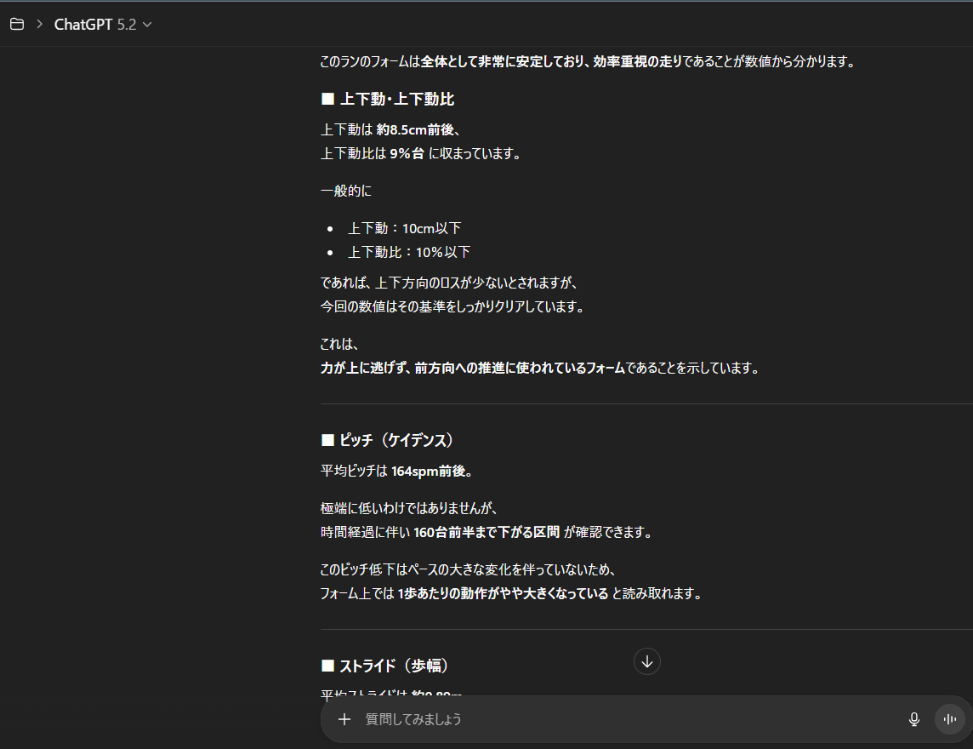Click the bold phrase 1歩あたりの動作がやや大きくなっている

[x=503, y=594]
